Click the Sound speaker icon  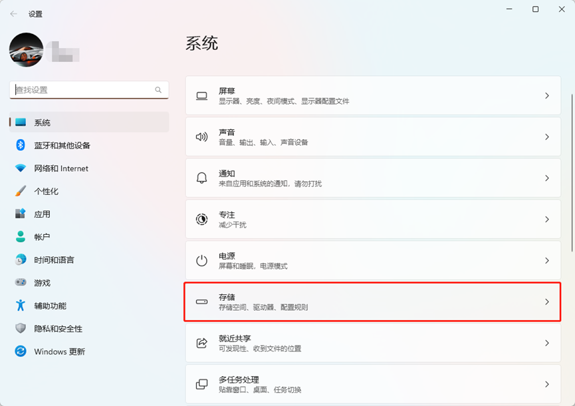coord(201,136)
